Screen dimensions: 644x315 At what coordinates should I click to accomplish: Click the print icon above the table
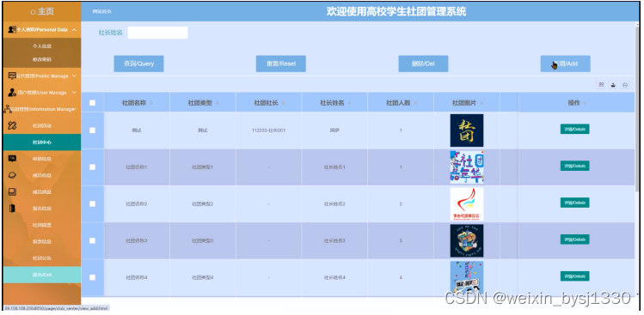pyautogui.click(x=625, y=85)
